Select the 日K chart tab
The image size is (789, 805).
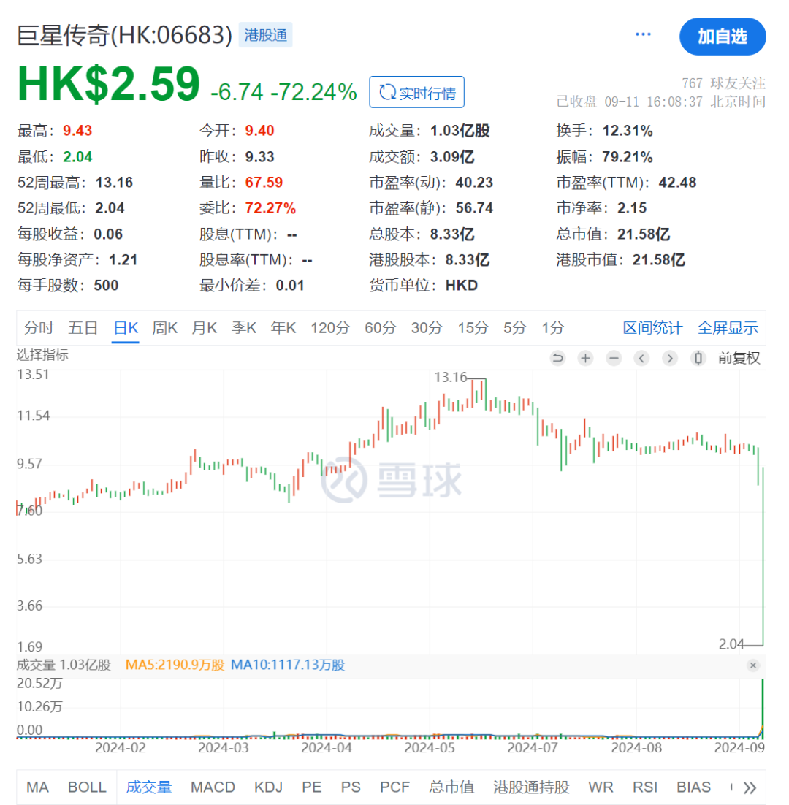(126, 327)
